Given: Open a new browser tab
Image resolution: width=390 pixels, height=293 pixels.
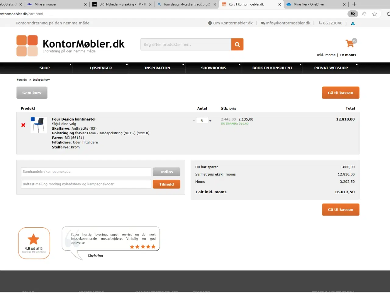Looking at the screenshot, I should point(354,4).
